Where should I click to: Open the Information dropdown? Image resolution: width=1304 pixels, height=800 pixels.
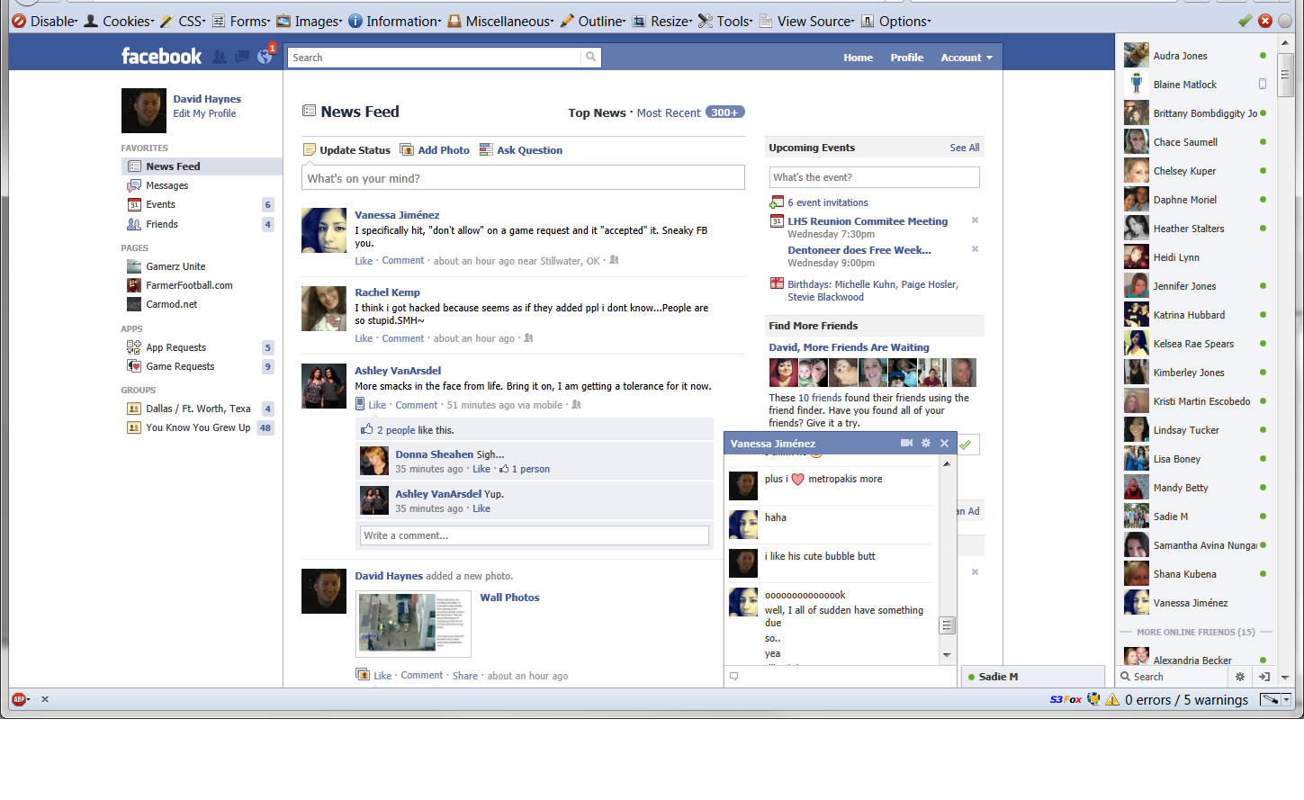pos(394,21)
